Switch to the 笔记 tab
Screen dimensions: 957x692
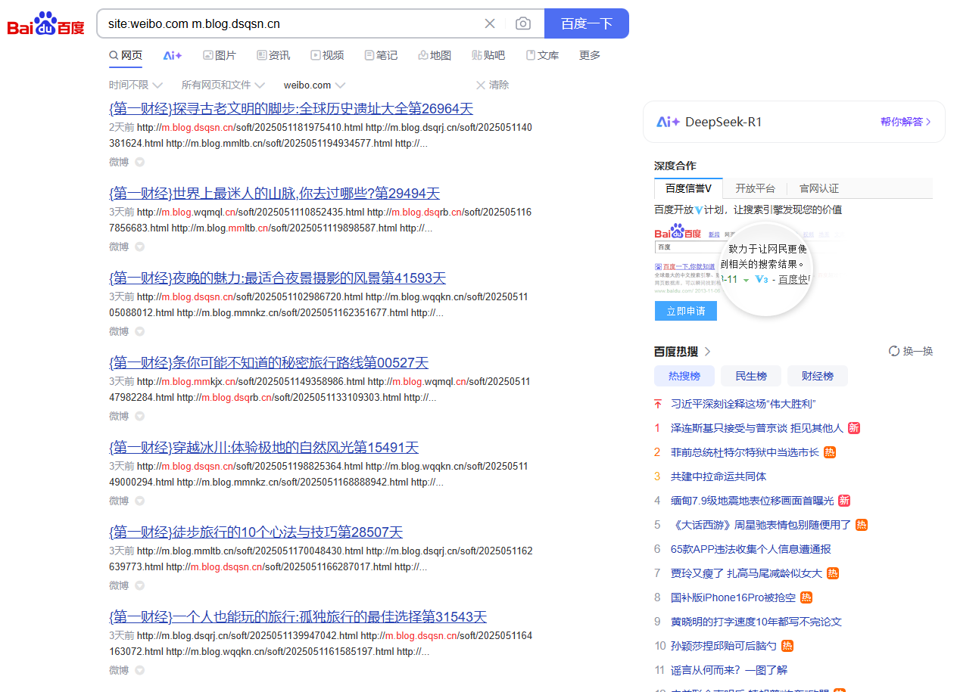[381, 55]
